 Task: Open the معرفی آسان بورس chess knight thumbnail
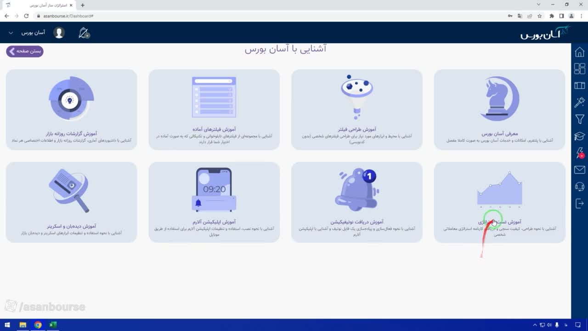[x=499, y=99]
